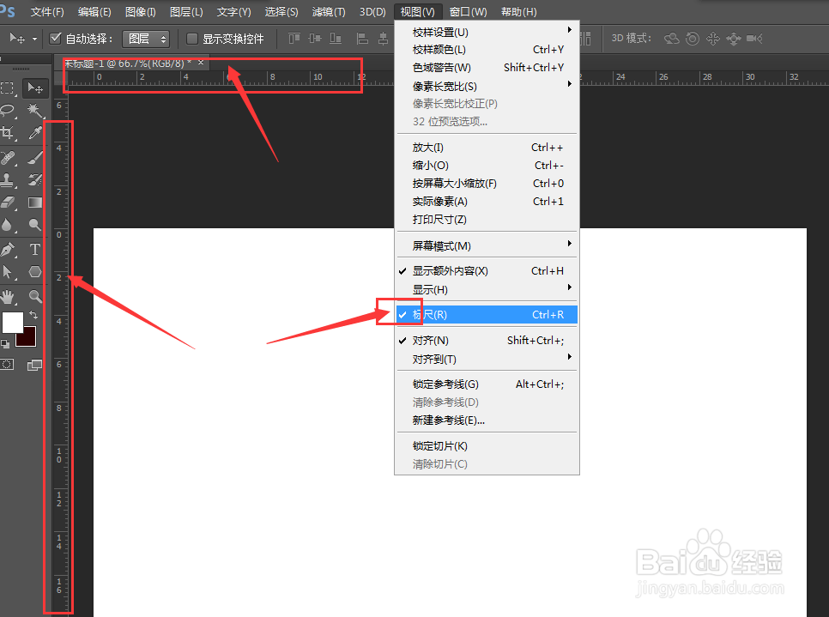This screenshot has height=617, width=829.
Task: Open the 图层 auto-select dropdown
Action: point(146,39)
